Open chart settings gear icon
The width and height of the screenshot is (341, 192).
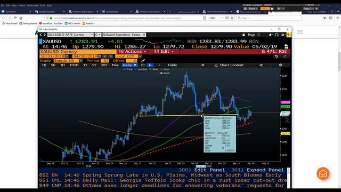(281, 65)
